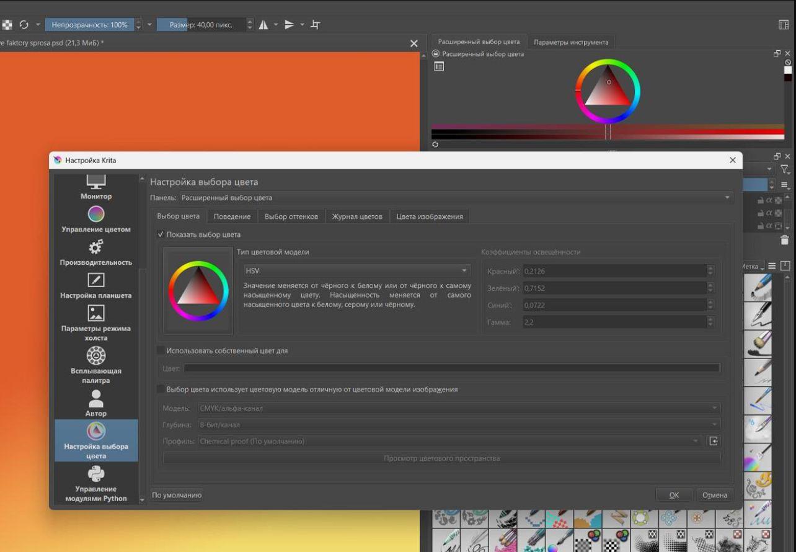Toggle lock on the first layer row

[760, 199]
